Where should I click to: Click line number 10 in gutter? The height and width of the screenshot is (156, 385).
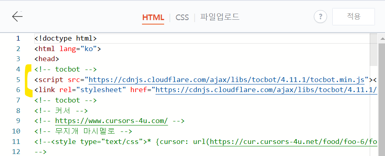[x=16, y=131]
